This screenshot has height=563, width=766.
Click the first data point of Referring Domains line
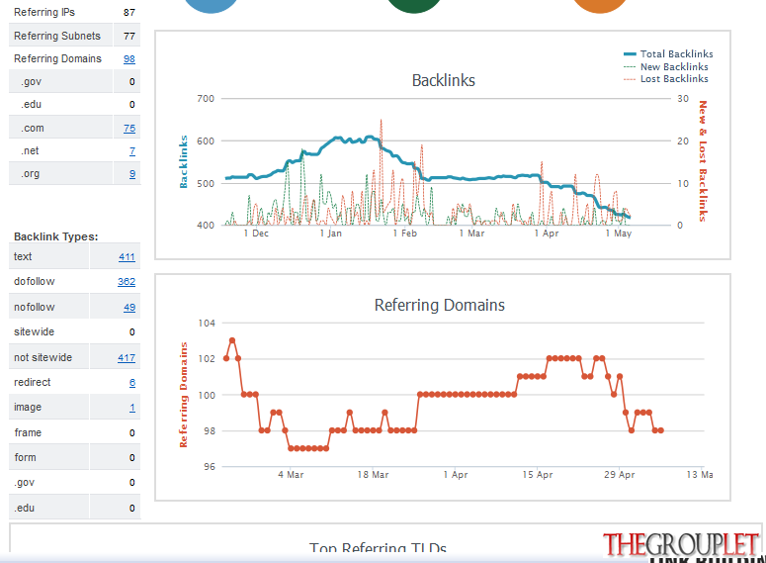226,358
